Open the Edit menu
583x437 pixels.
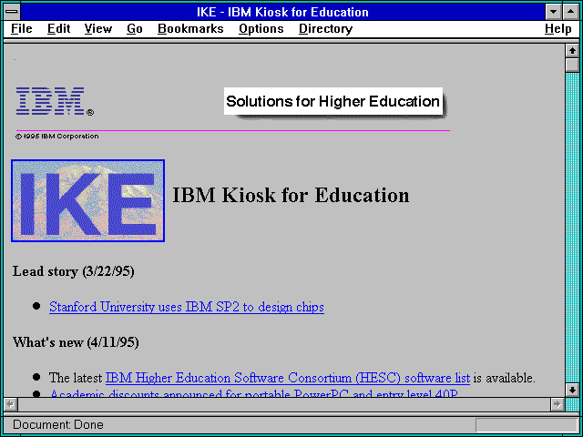(x=58, y=29)
